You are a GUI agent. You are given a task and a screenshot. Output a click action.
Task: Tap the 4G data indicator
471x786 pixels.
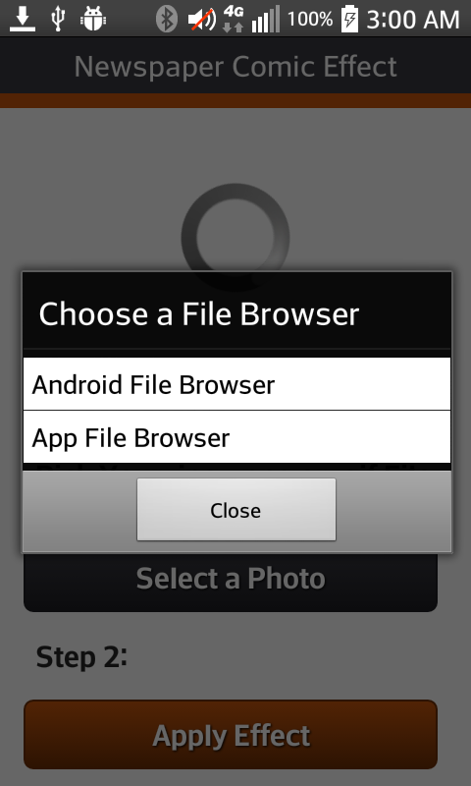pos(234,19)
